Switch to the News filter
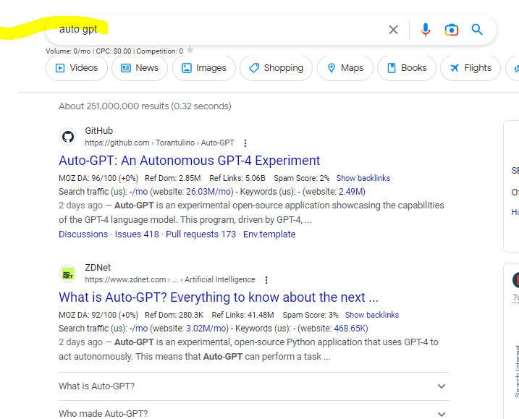 (x=140, y=68)
